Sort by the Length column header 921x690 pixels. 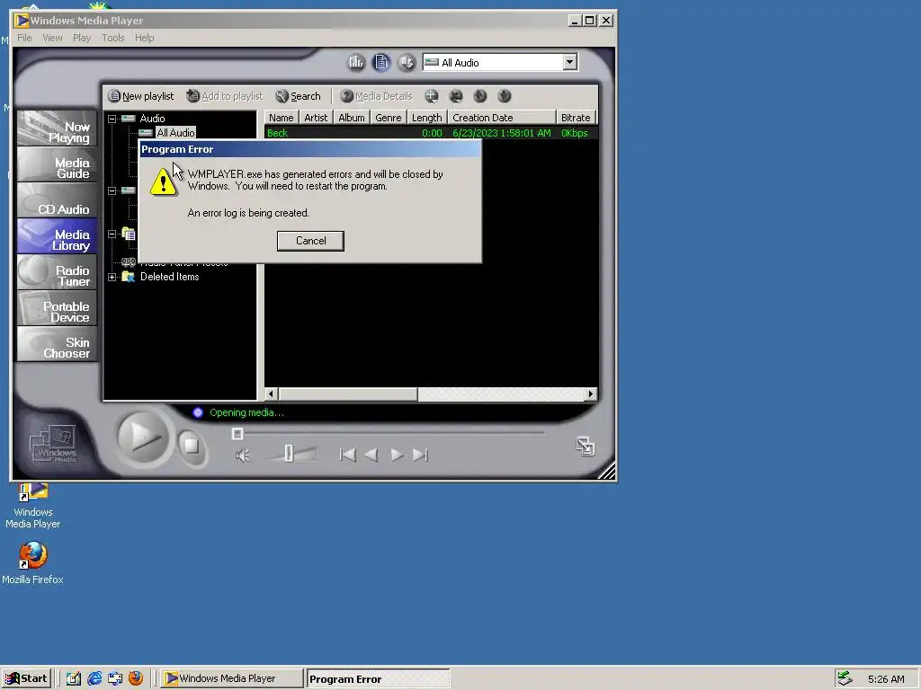coord(427,118)
